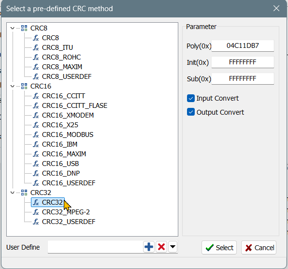Toggle the Input Convert checkbox
Screen dimensions: 288x269
click(x=191, y=98)
